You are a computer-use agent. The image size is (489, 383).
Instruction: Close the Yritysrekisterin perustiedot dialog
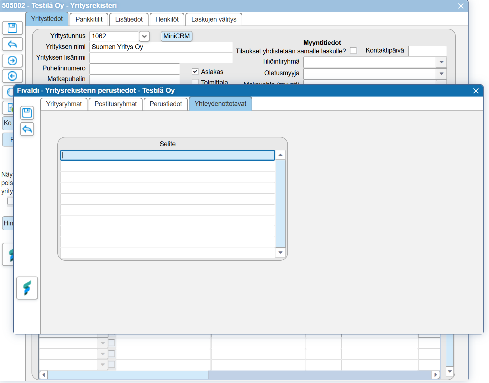point(476,91)
